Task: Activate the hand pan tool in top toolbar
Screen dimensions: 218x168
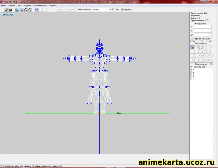Action: coord(30,10)
